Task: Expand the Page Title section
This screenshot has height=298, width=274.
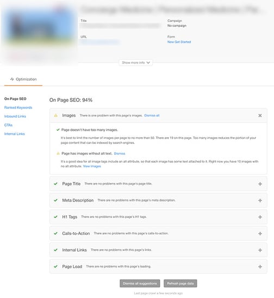Action: pos(260,184)
